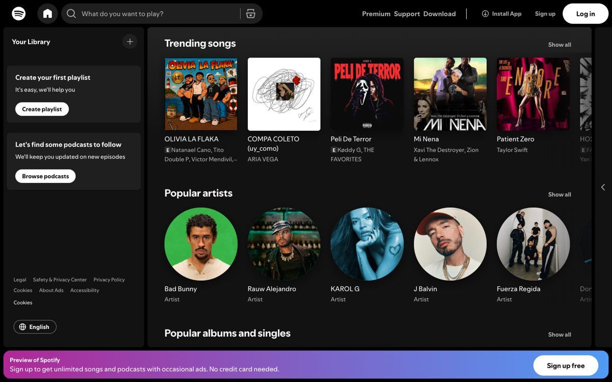Open the Popular artists heading

198,193
